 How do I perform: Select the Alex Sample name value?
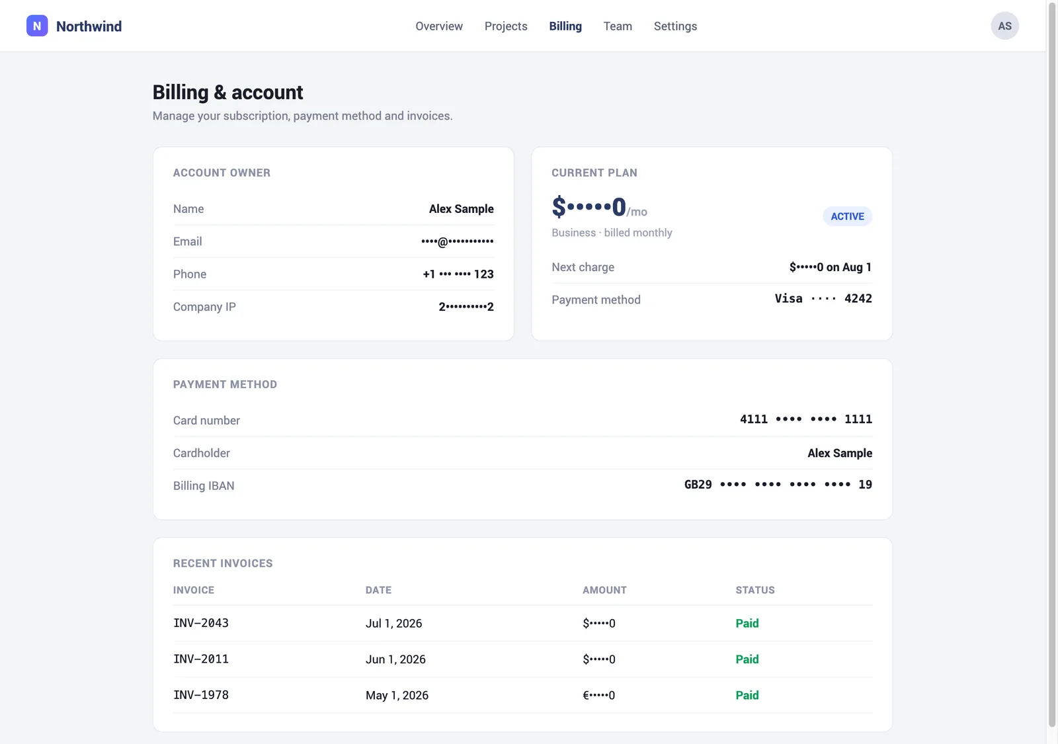[x=461, y=209]
